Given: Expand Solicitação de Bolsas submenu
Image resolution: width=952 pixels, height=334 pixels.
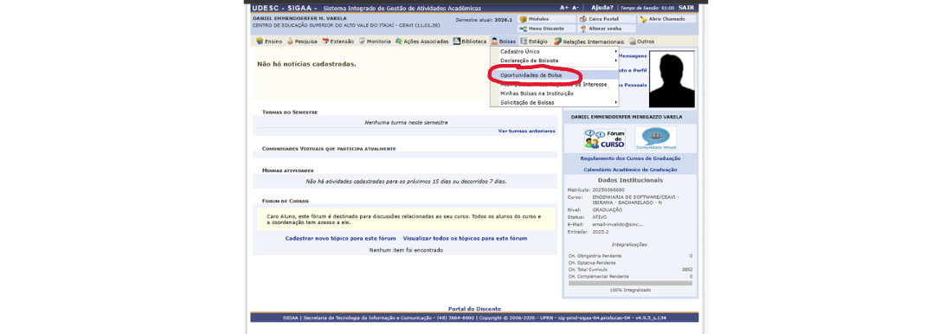Looking at the screenshot, I should tap(554, 103).
